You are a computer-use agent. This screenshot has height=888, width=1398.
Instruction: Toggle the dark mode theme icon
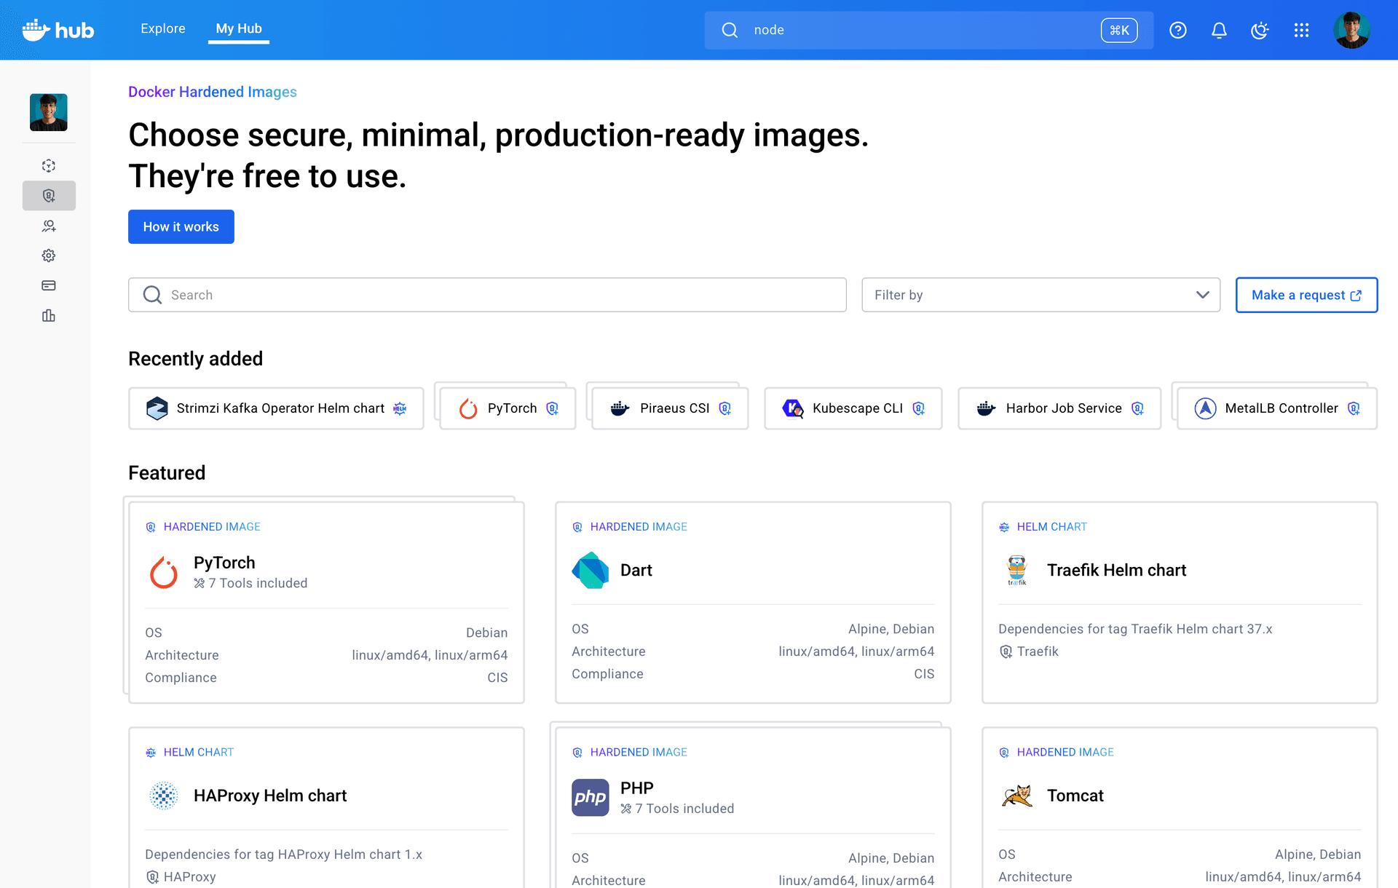pyautogui.click(x=1260, y=30)
